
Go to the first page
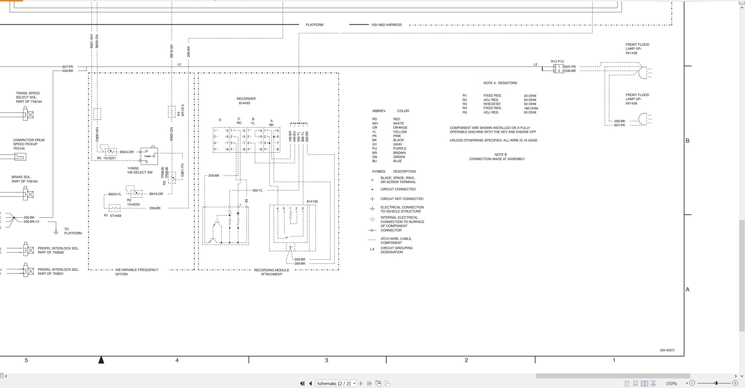[x=302, y=383]
